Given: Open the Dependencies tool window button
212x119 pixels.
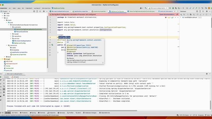Looking at the screenshot, I should (x=104, y=113).
